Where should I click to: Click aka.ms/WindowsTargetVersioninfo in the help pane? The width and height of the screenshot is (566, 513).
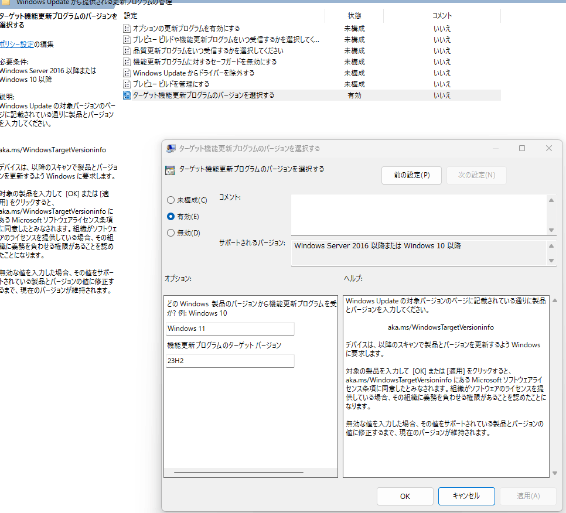point(441,327)
